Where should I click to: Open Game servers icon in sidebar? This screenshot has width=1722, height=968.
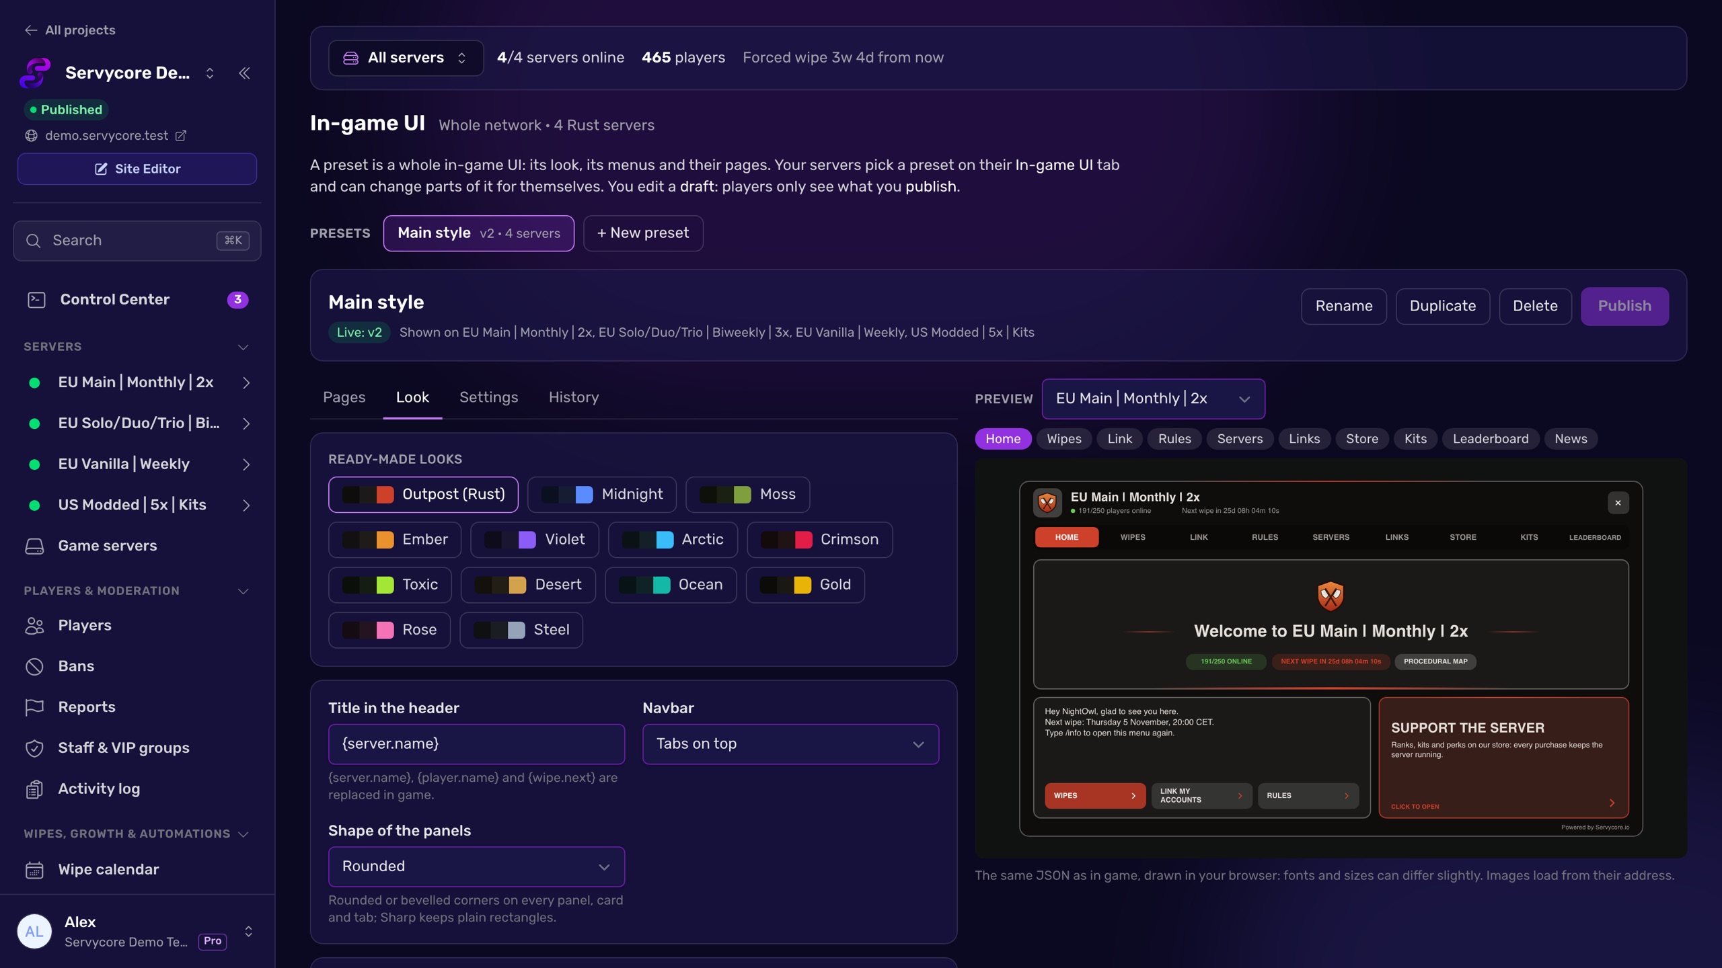(34, 546)
